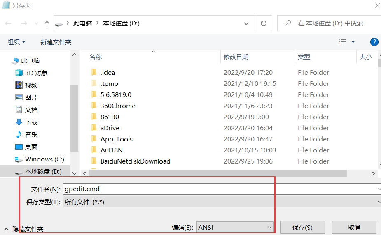The height and width of the screenshot is (235, 381).
Task: Open recent locations dropdown arrow
Action: 36,23
